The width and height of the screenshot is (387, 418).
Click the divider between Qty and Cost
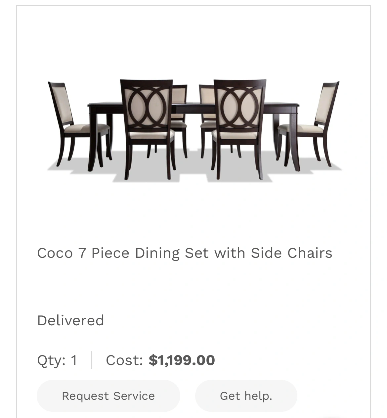[x=92, y=360]
